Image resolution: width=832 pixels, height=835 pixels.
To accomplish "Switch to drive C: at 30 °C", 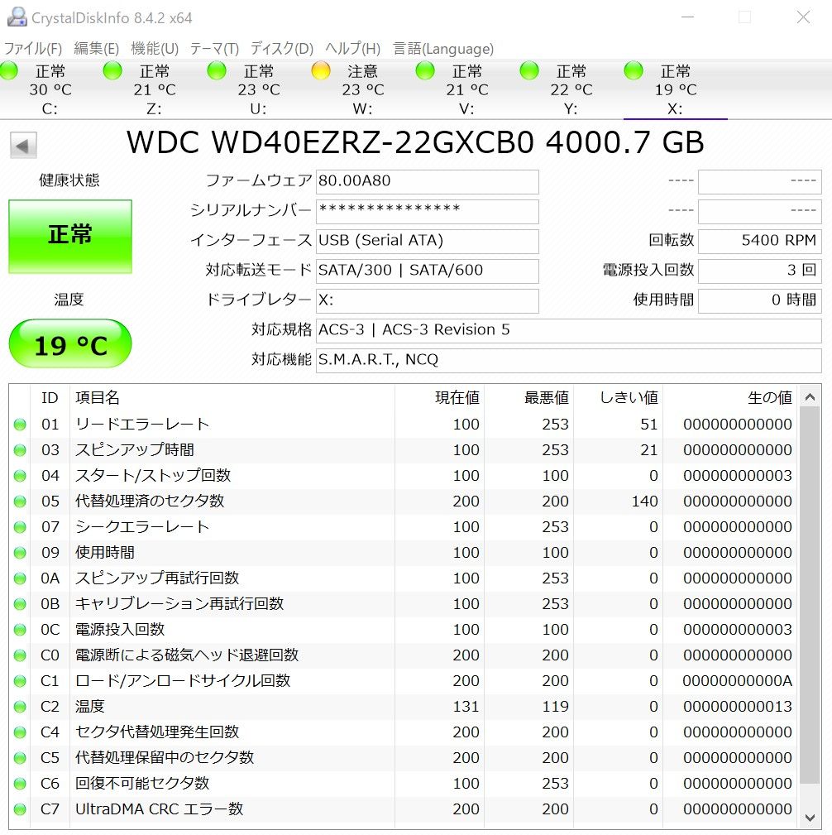I will click(x=50, y=89).
